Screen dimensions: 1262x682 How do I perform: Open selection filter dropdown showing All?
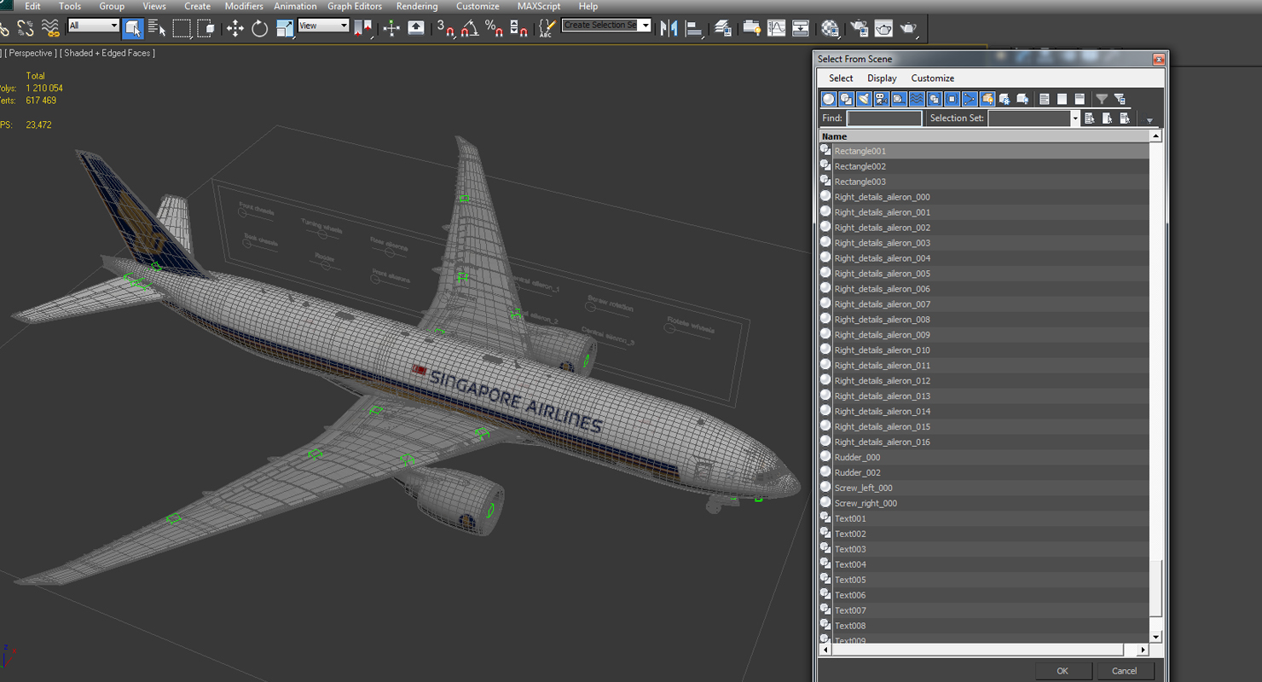[93, 26]
